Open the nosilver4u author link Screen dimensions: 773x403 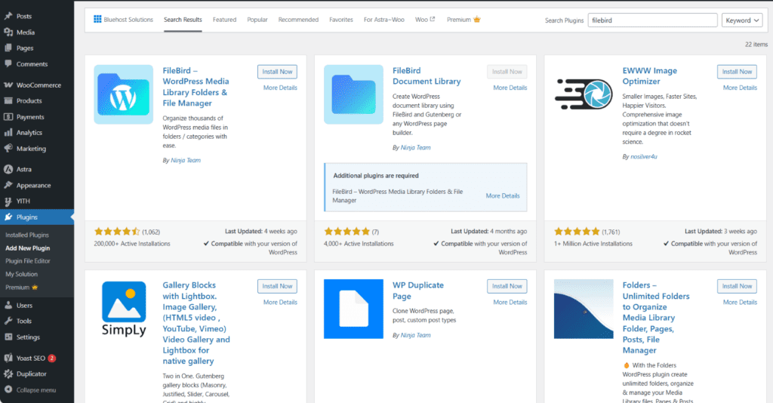[644, 157]
